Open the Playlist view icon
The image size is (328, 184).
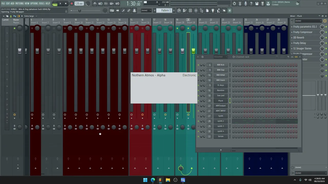(179, 10)
